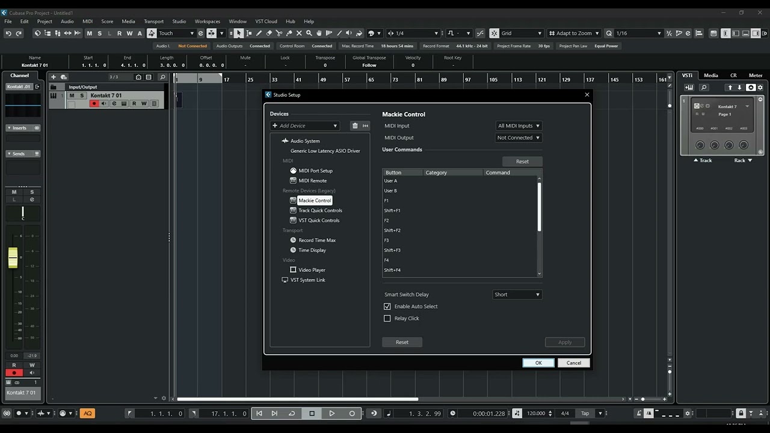Viewport: 770px width, 433px height.
Task: Toggle Monitor on Kontakt 7 01 track
Action: 103,103
